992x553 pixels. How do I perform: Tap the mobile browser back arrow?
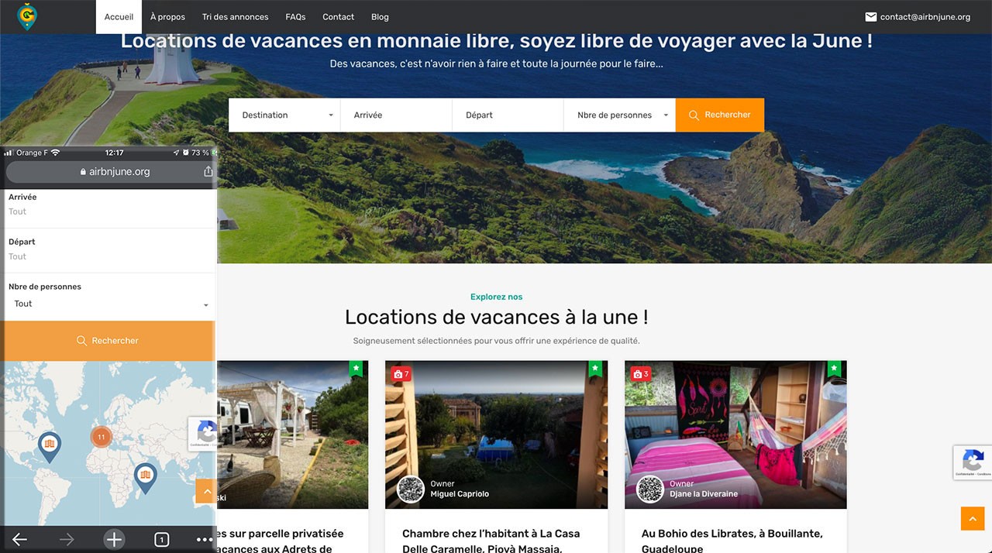(19, 540)
